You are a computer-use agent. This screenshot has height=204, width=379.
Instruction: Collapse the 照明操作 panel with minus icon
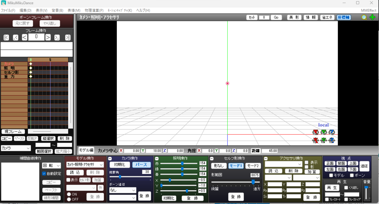157,158
